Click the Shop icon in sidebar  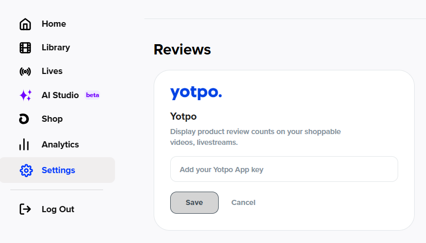(24, 119)
